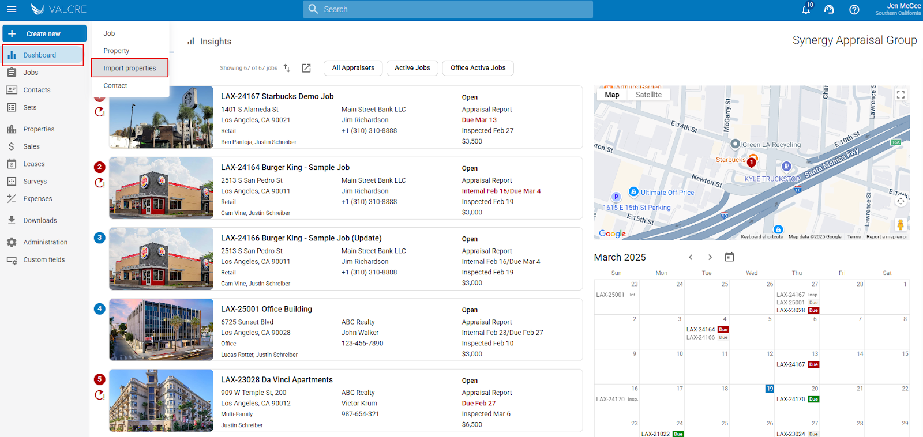Click LAX-24167 Due event on March 13
The height and width of the screenshot is (437, 923).
click(798, 364)
